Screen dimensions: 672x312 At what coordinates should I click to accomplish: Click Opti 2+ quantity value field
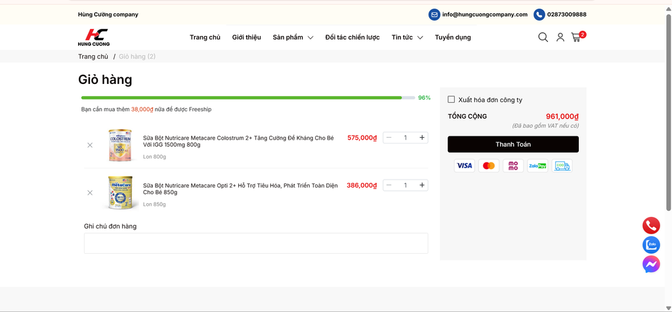(406, 185)
